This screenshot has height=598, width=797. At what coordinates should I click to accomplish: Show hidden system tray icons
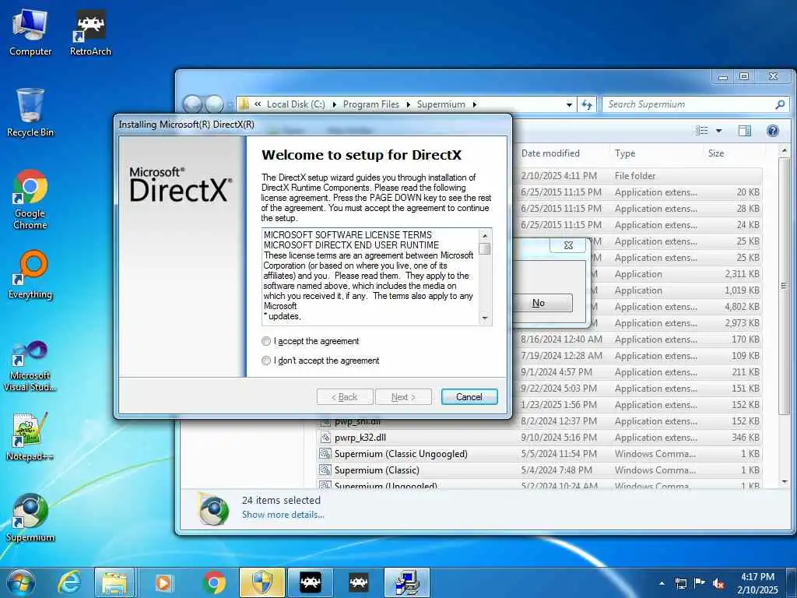662,583
